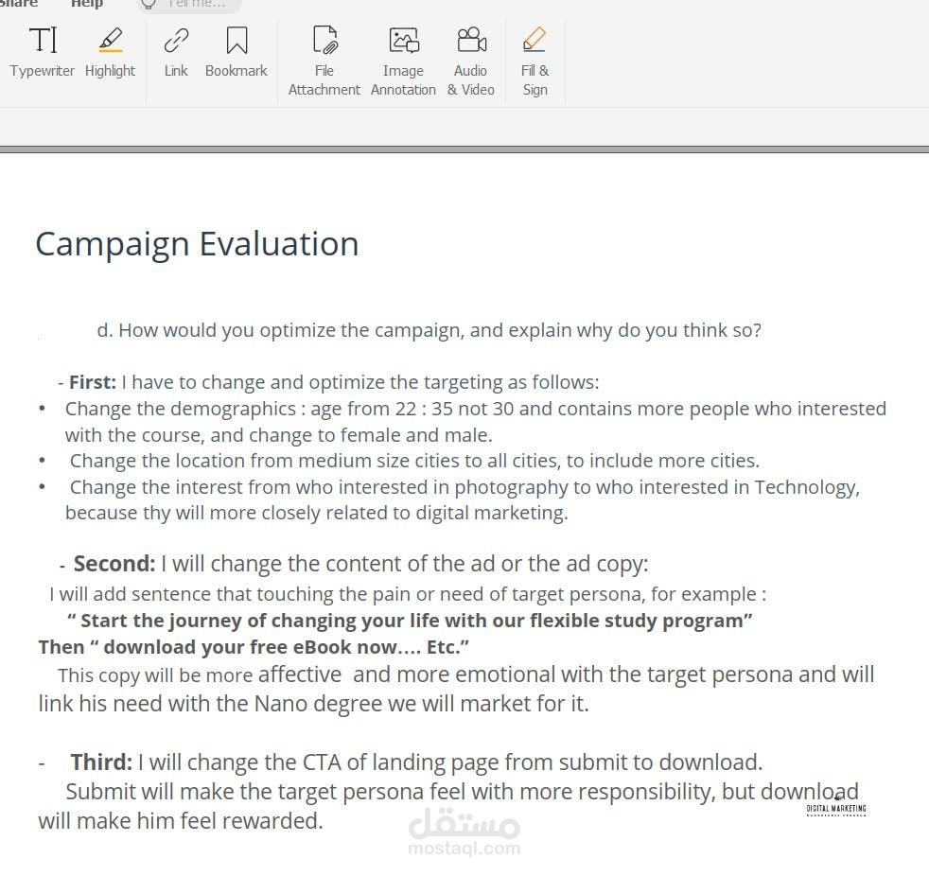
Task: Click the question line starting "d. How would you optimize"
Action: coord(429,330)
